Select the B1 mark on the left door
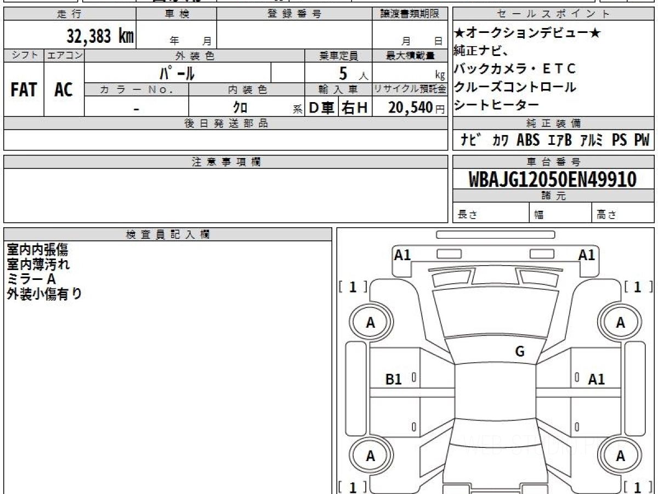Image resolution: width=658 pixels, height=494 pixels. (x=394, y=379)
